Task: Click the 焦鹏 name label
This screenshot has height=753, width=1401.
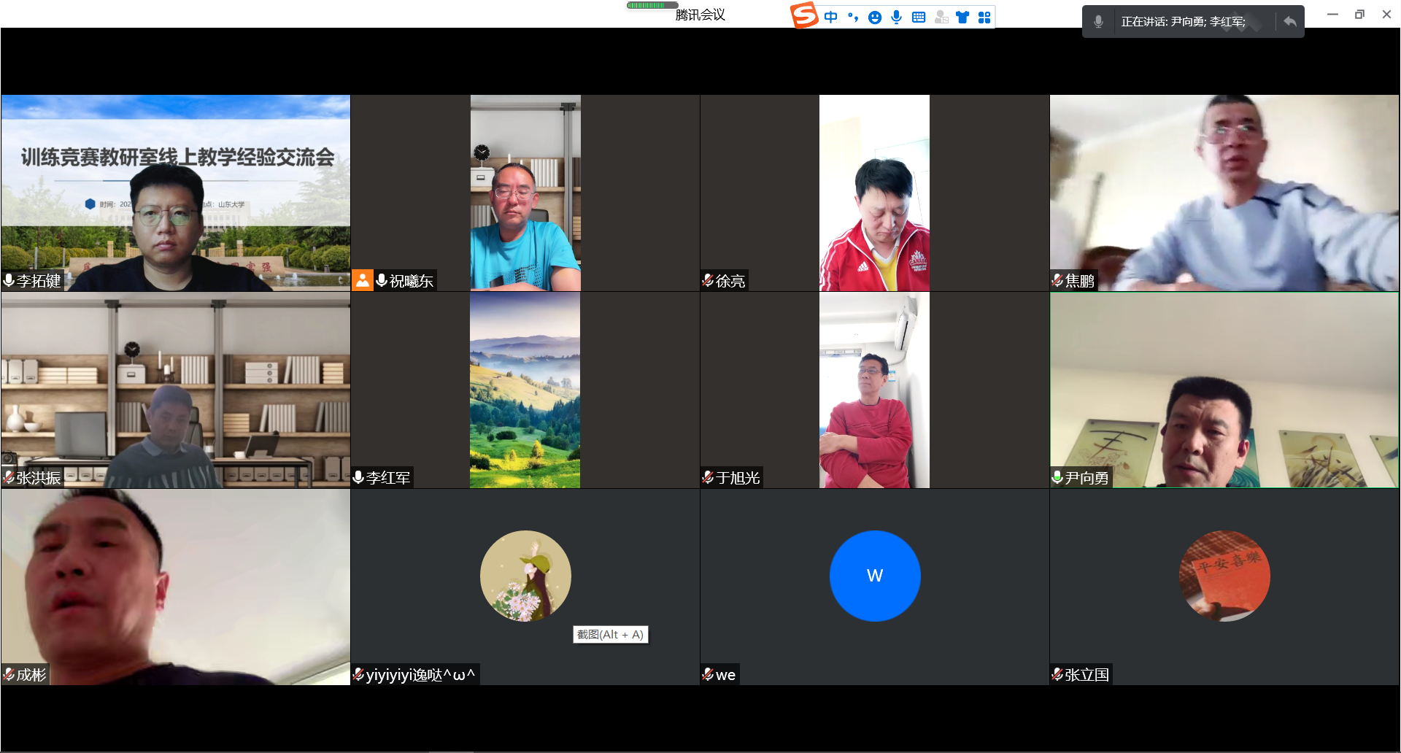Action: coord(1079,280)
